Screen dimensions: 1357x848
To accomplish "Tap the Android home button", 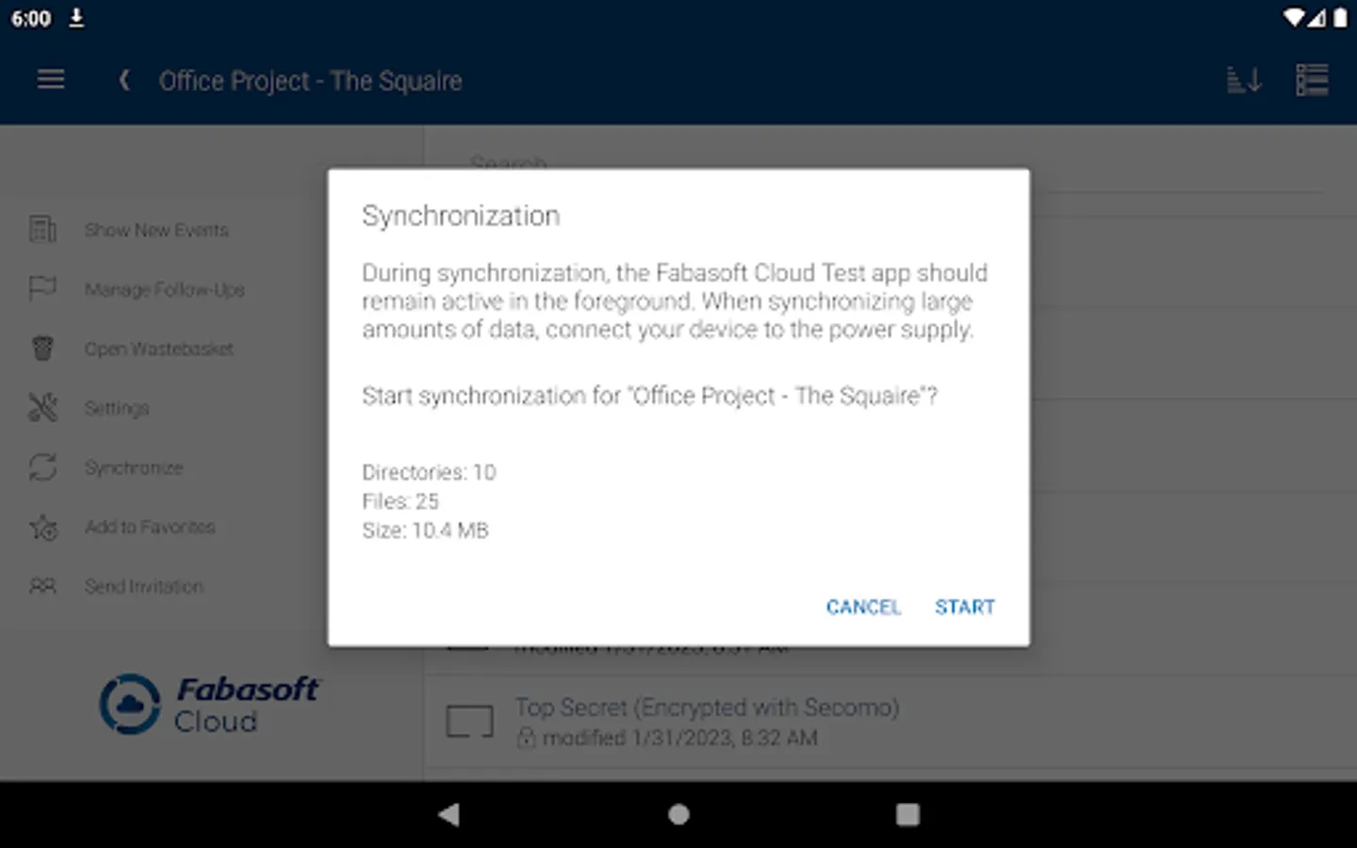I will tap(678, 814).
